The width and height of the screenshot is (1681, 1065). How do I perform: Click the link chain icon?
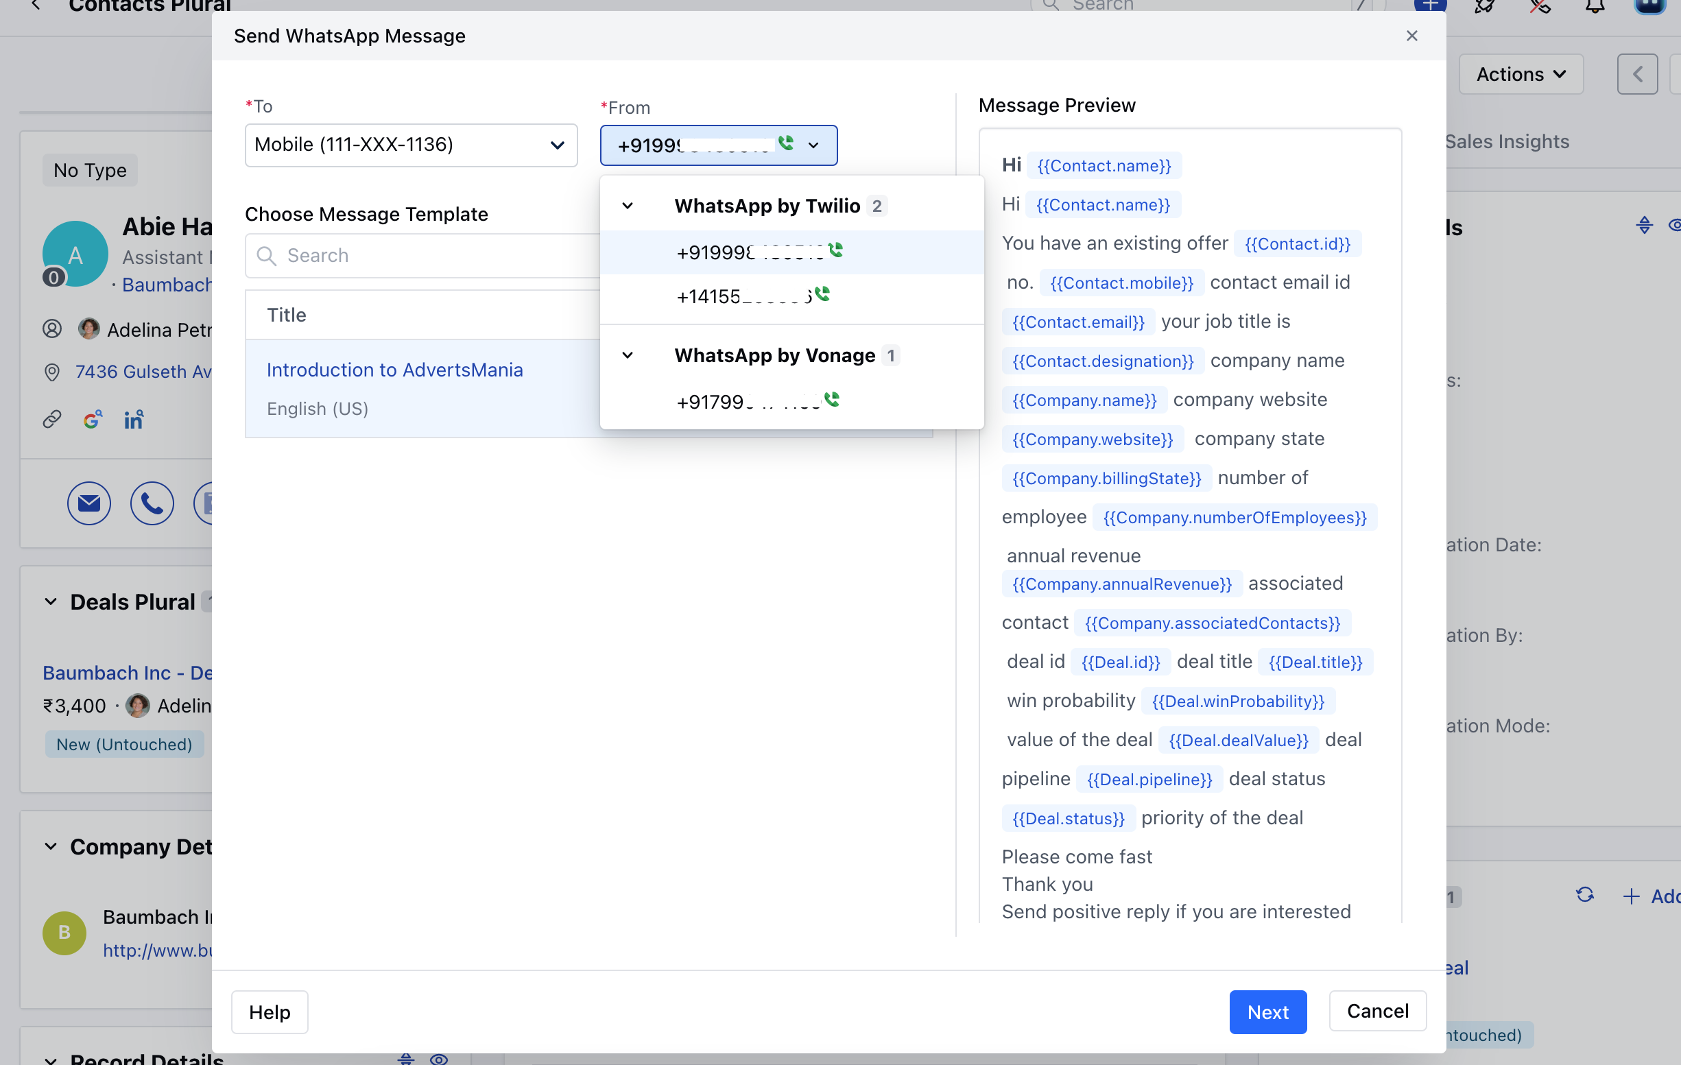tap(52, 420)
